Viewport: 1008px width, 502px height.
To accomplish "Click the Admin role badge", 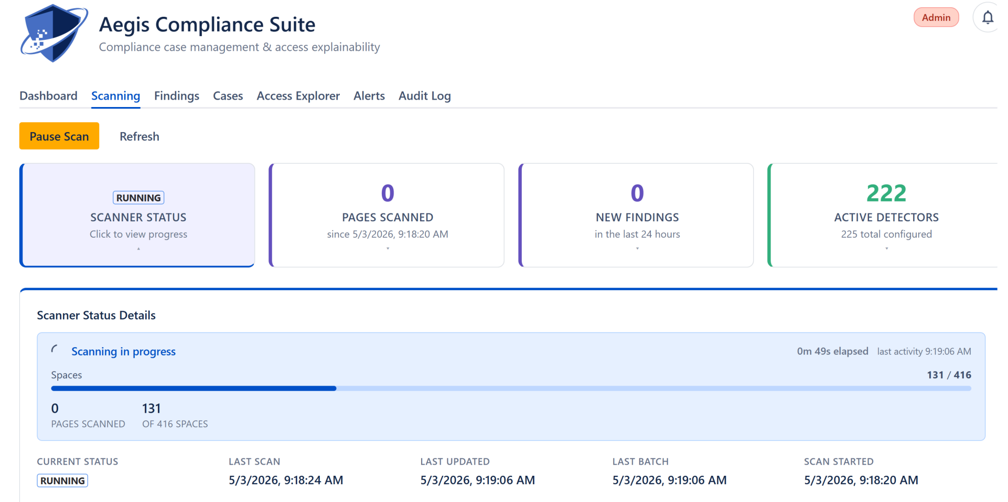I will point(936,17).
